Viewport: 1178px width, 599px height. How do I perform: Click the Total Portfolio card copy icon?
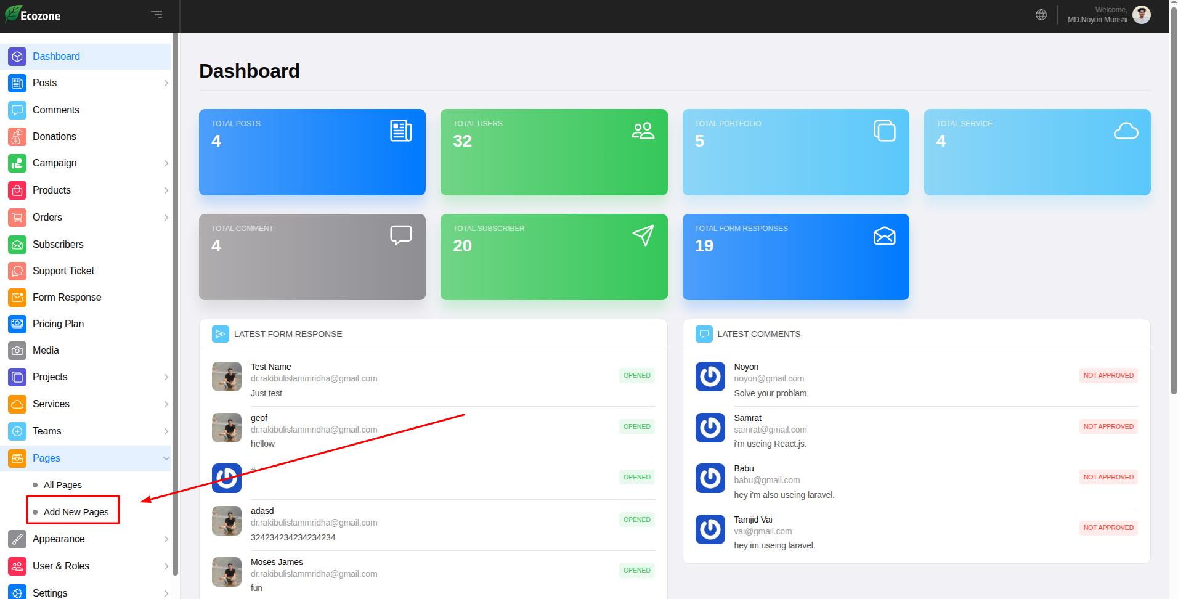[885, 131]
